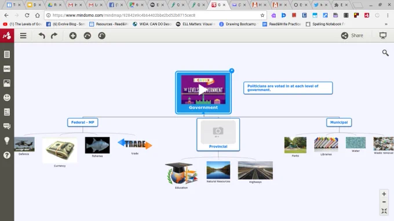Select the Municipal topic

point(339,123)
